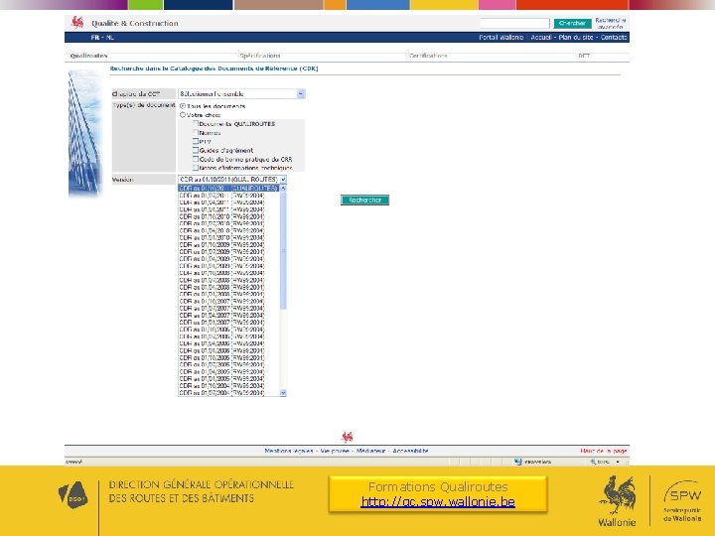Click the small red rooster icon above the footer
This screenshot has height=536, width=715.
347,437
